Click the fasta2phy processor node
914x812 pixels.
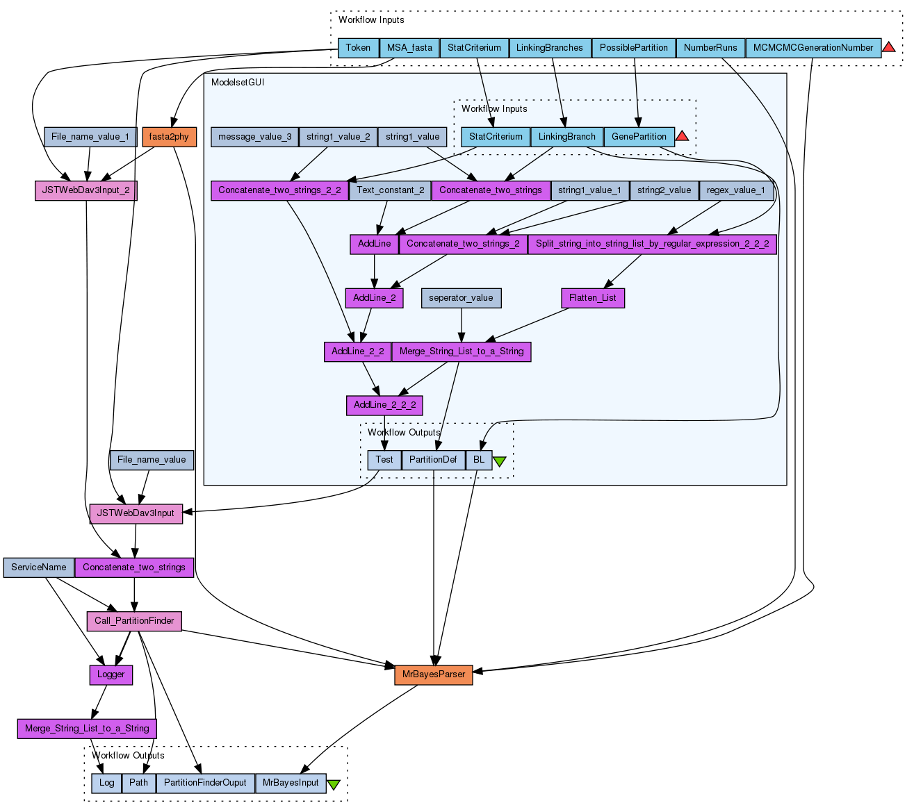[x=169, y=137]
